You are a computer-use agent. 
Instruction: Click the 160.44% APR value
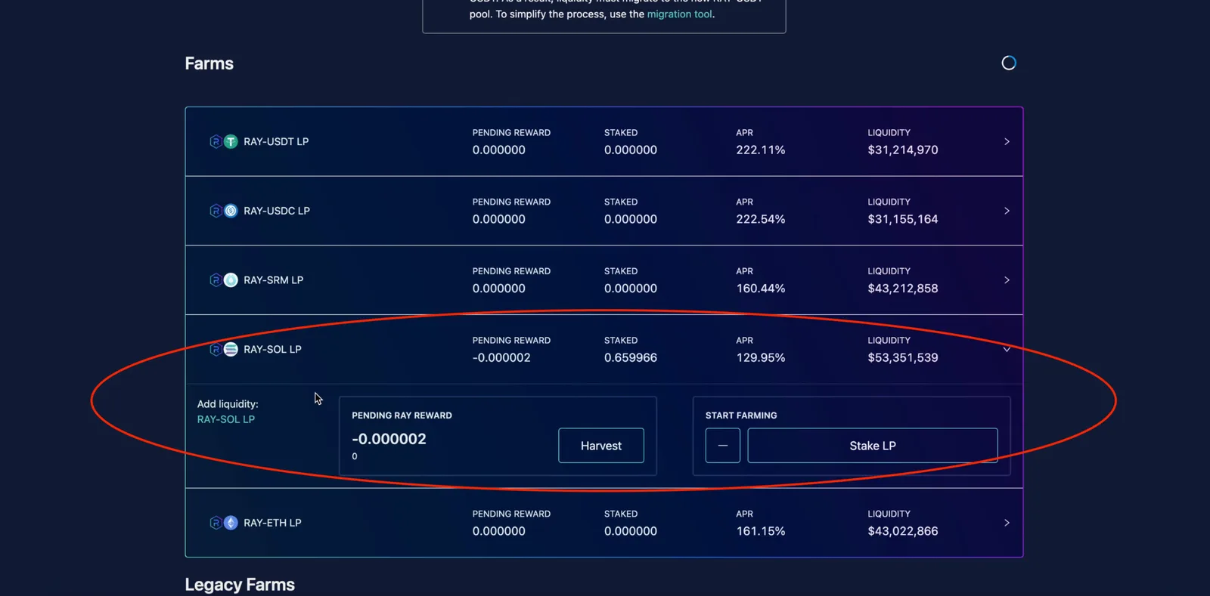tap(761, 289)
